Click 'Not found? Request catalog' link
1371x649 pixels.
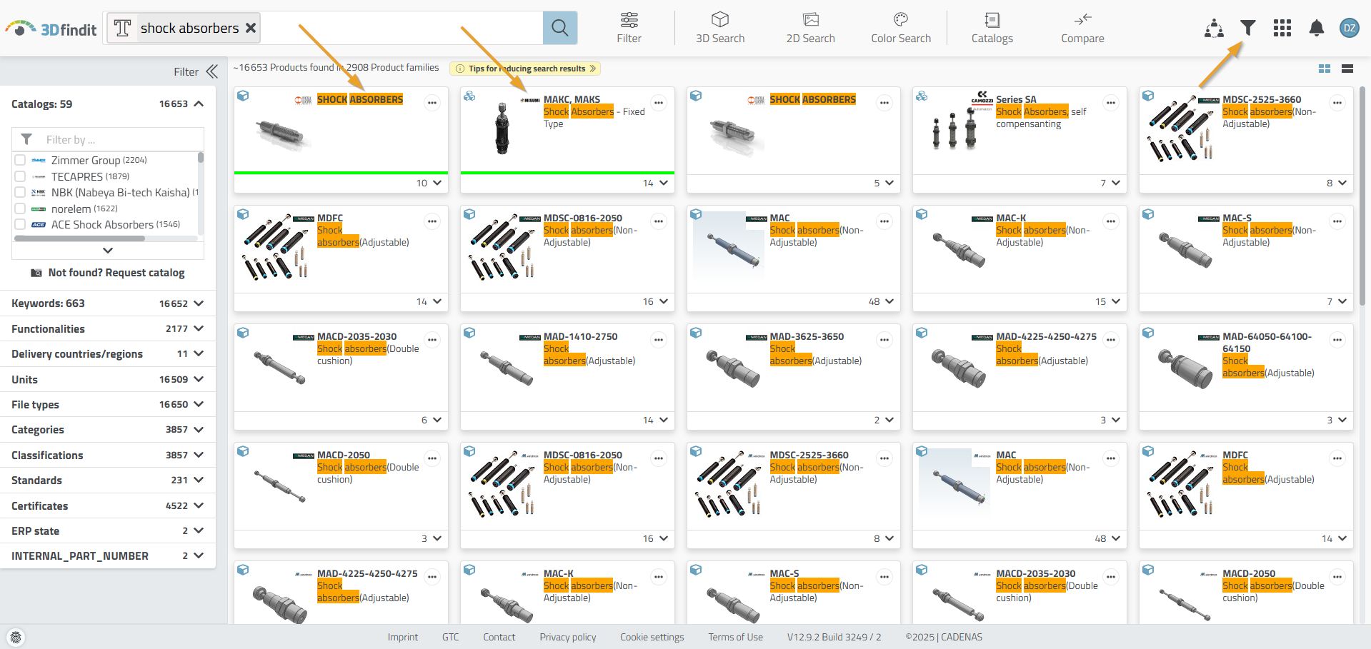(108, 273)
